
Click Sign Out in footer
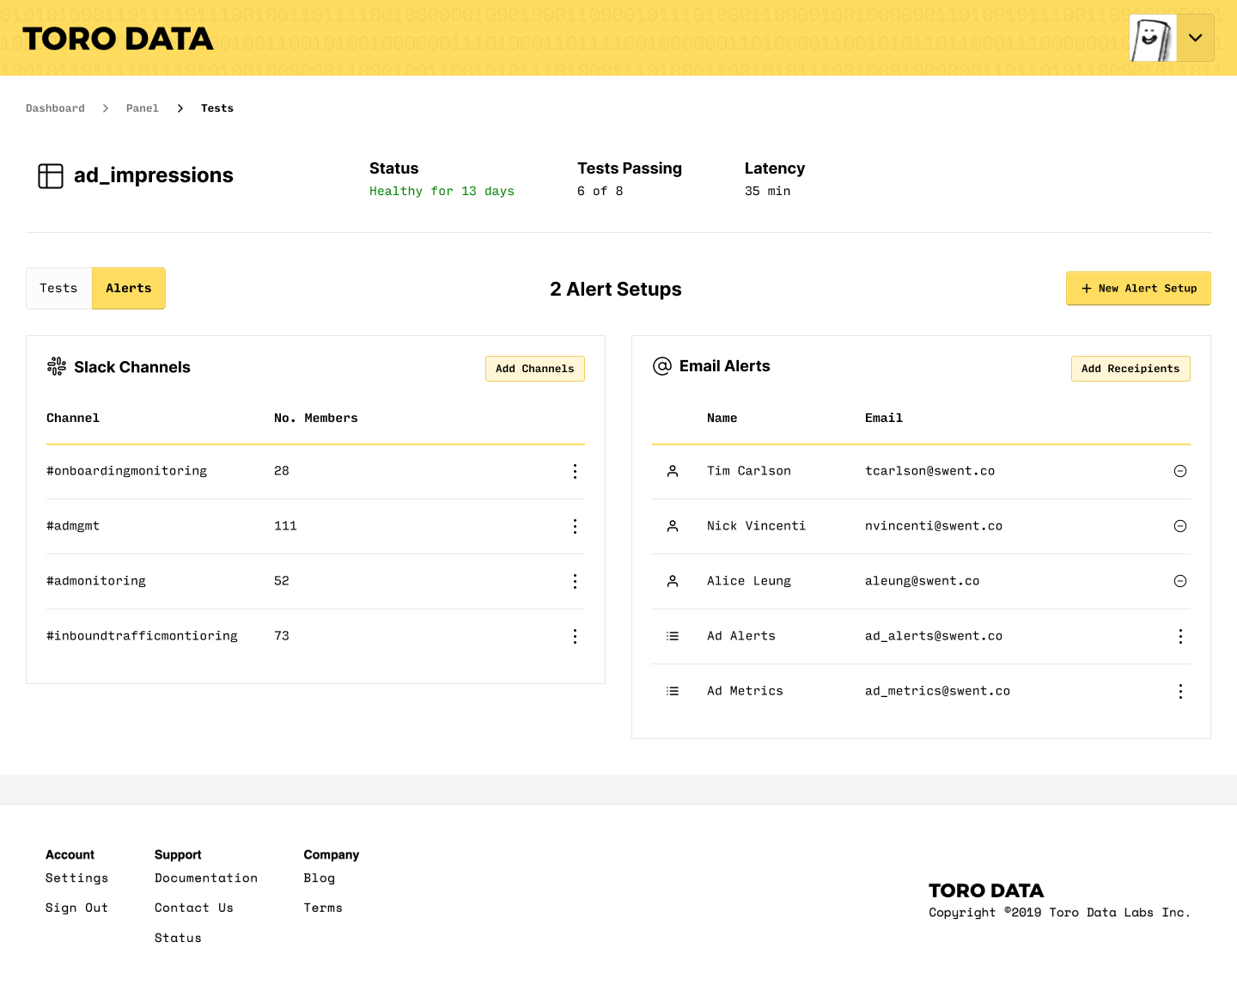pyautogui.click(x=76, y=908)
